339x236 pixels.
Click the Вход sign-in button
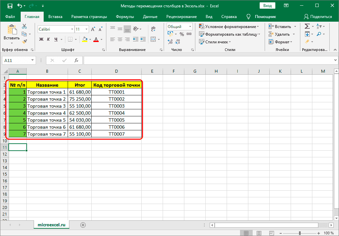[x=268, y=5]
